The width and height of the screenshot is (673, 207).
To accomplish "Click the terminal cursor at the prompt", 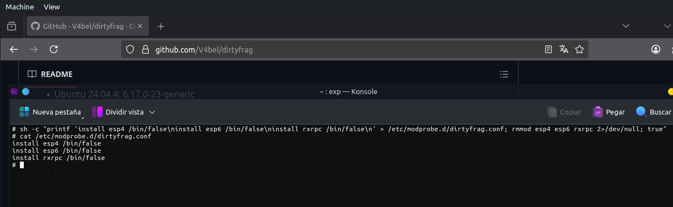I will click(22, 165).
